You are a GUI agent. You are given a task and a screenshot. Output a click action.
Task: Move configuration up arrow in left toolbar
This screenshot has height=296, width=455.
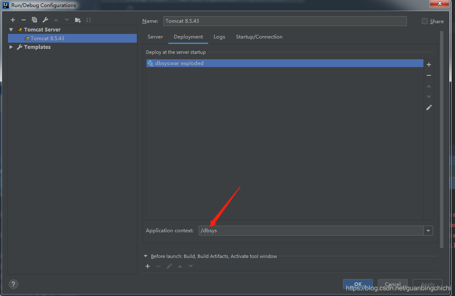(56, 20)
